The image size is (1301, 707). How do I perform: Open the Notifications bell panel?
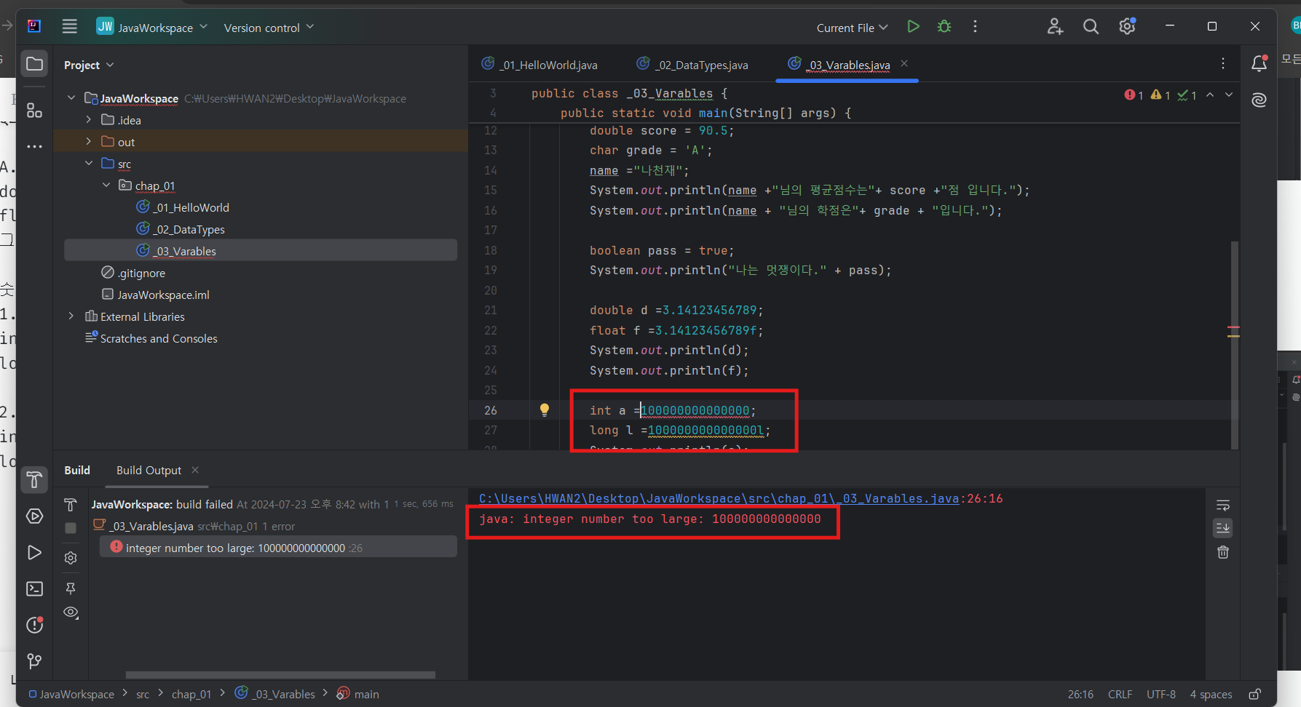coord(1260,64)
